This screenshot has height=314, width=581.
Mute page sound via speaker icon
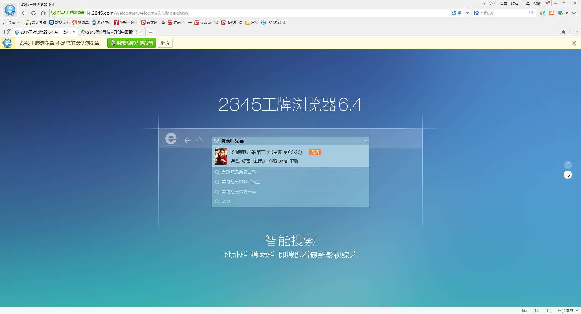pos(537,310)
